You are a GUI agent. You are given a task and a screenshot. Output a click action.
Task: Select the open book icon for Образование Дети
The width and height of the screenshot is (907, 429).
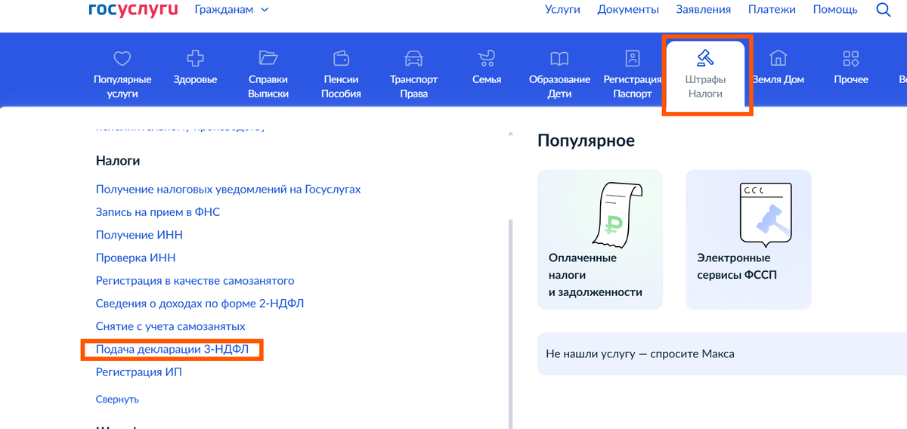559,58
